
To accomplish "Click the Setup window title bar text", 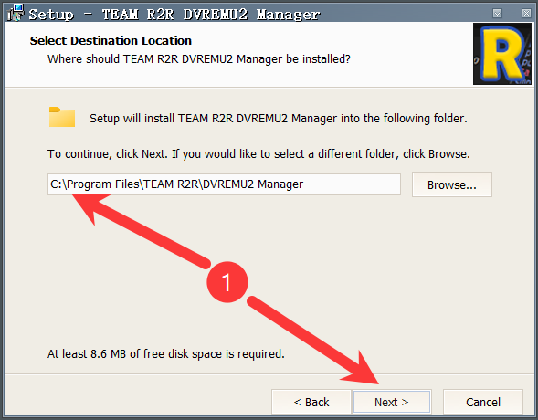I will [x=174, y=15].
